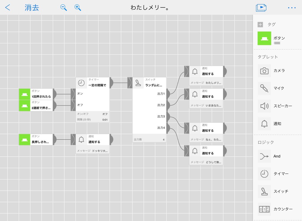Image resolution: width=302 pixels, height=221 pixels.
Task: Select the 通知 bell icon in sidebar
Action: pos(264,124)
